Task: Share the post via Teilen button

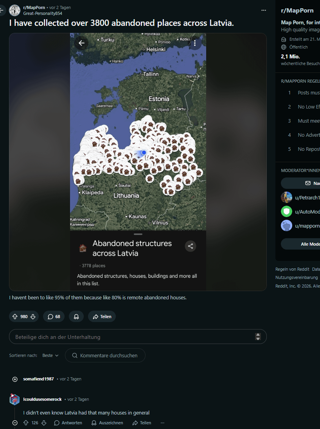Action: [x=102, y=317]
